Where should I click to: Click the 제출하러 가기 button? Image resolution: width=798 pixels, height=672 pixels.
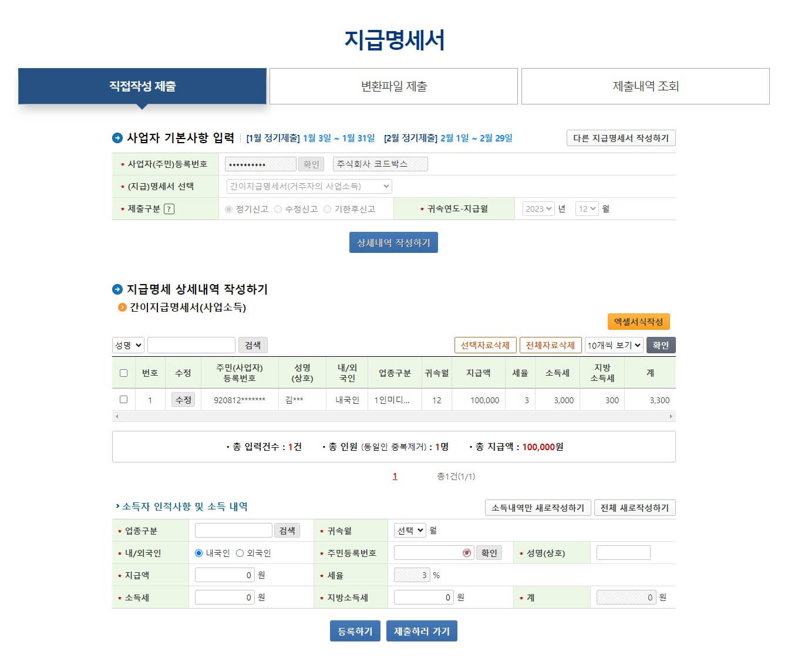[x=422, y=631]
